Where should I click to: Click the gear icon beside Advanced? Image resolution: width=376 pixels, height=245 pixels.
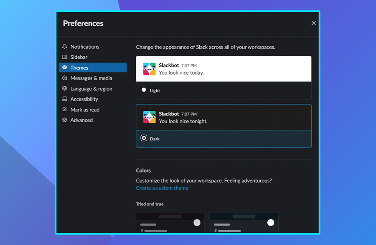pos(64,120)
